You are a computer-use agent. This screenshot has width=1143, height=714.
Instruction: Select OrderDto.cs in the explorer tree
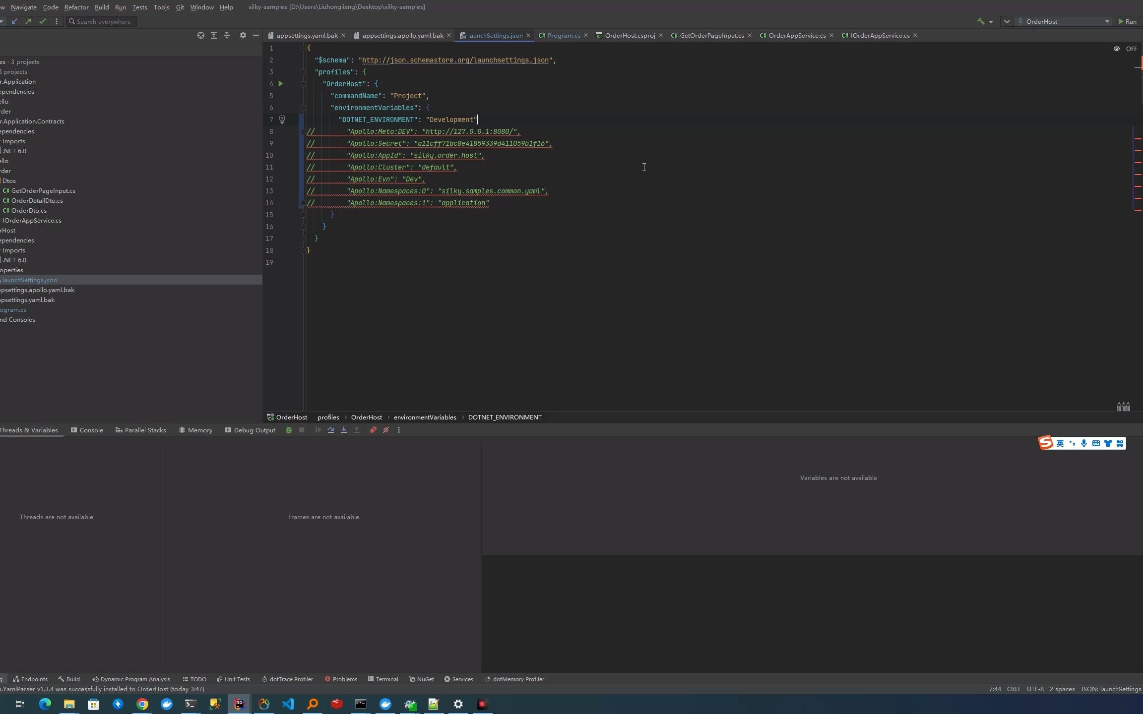coord(29,211)
